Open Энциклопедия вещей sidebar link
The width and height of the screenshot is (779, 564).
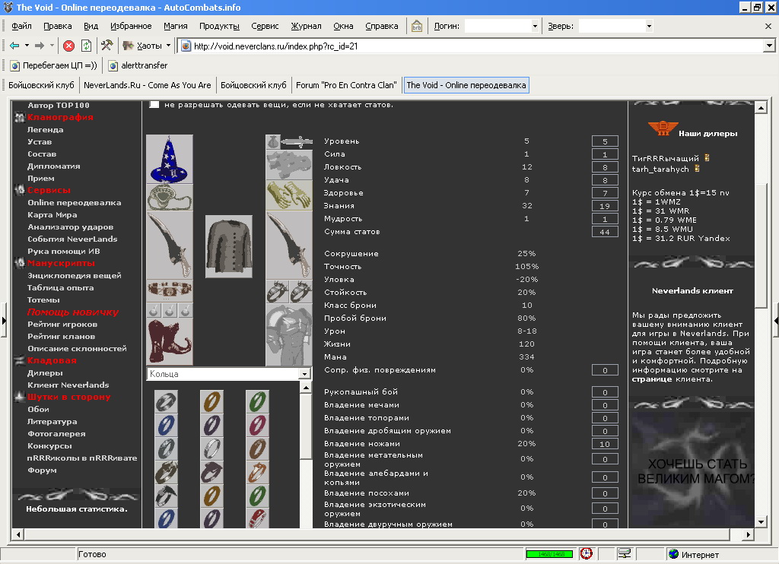[74, 276]
